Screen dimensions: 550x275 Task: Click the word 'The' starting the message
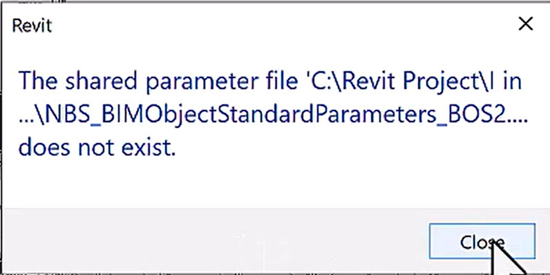point(37,81)
